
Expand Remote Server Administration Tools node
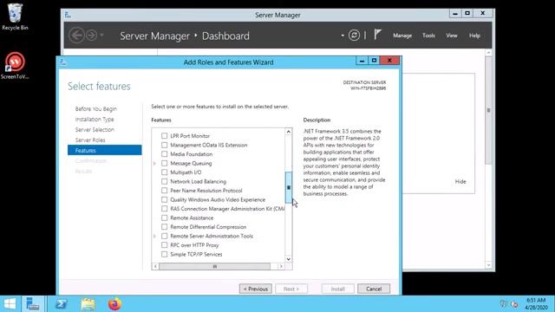tap(154, 236)
